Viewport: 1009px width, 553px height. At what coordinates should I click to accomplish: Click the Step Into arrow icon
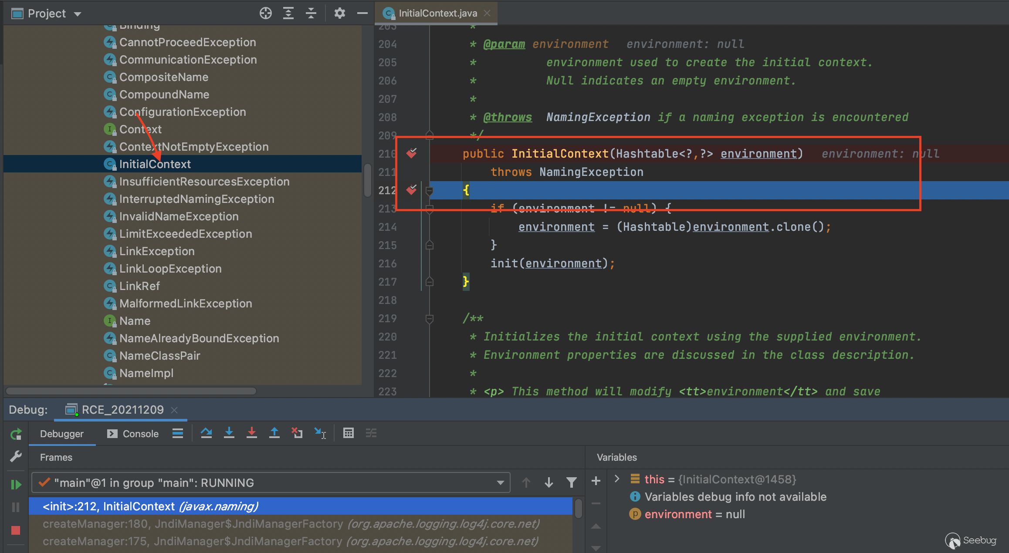(x=229, y=433)
